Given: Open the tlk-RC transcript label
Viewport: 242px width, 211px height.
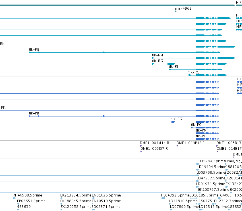Looking at the screenshot, I should (194, 72).
